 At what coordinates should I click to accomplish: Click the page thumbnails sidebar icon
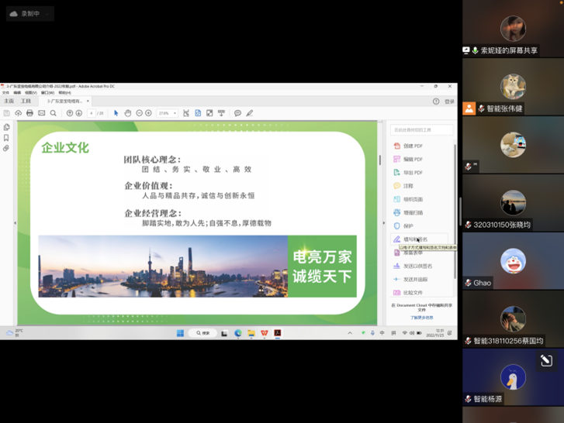pyautogui.click(x=6, y=127)
